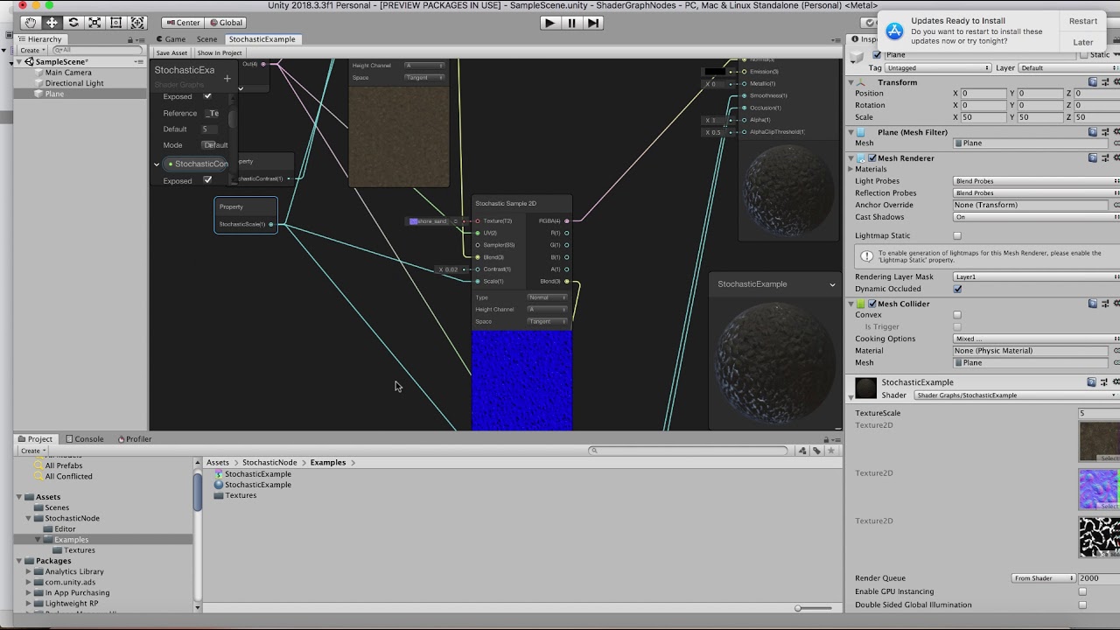
Task: Adjust the Project icon size slider
Action: (x=815, y=608)
